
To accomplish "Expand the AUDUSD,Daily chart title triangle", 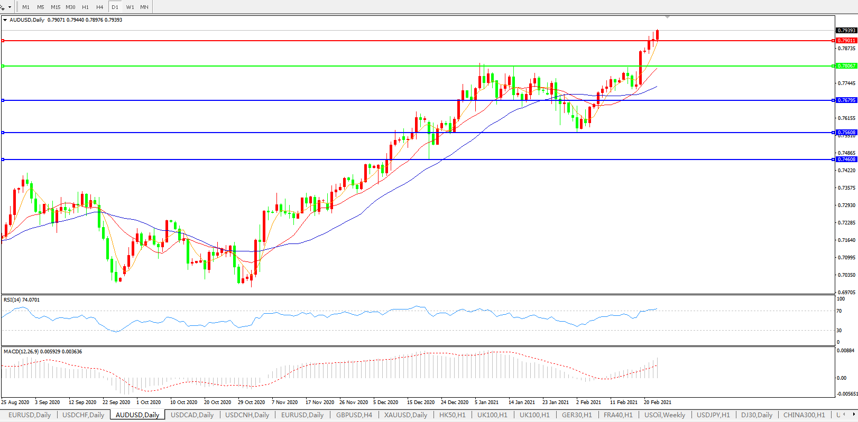I will 5,20.
